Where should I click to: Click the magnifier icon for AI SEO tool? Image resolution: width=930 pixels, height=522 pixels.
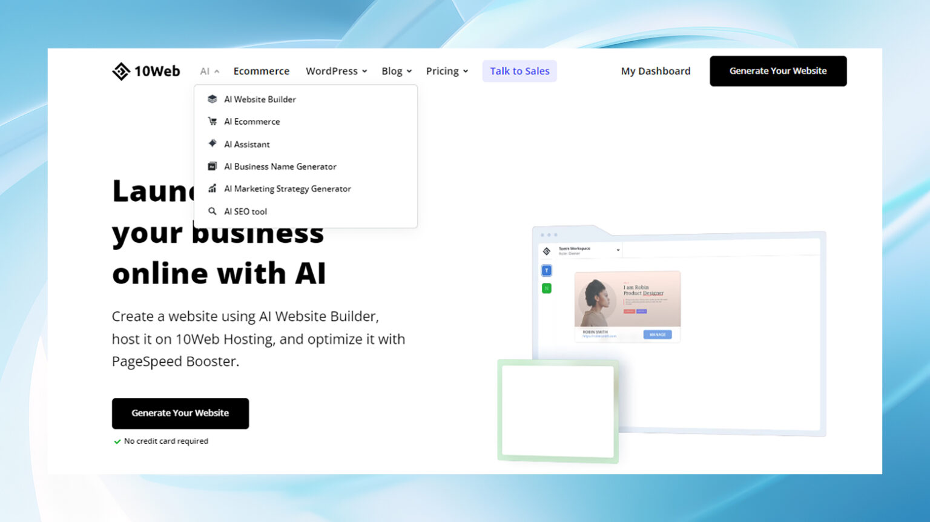pyautogui.click(x=213, y=211)
